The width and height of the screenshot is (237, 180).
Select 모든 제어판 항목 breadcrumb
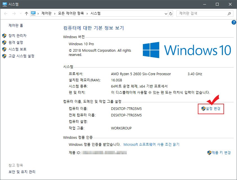click(x=71, y=14)
